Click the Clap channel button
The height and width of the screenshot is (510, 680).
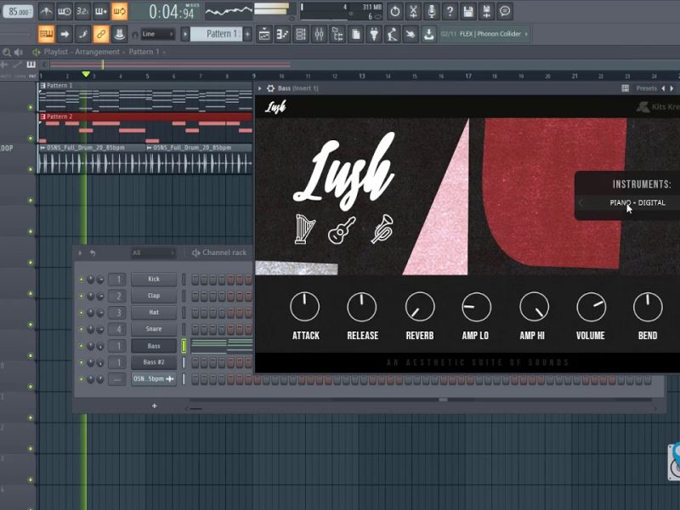pyautogui.click(x=154, y=296)
